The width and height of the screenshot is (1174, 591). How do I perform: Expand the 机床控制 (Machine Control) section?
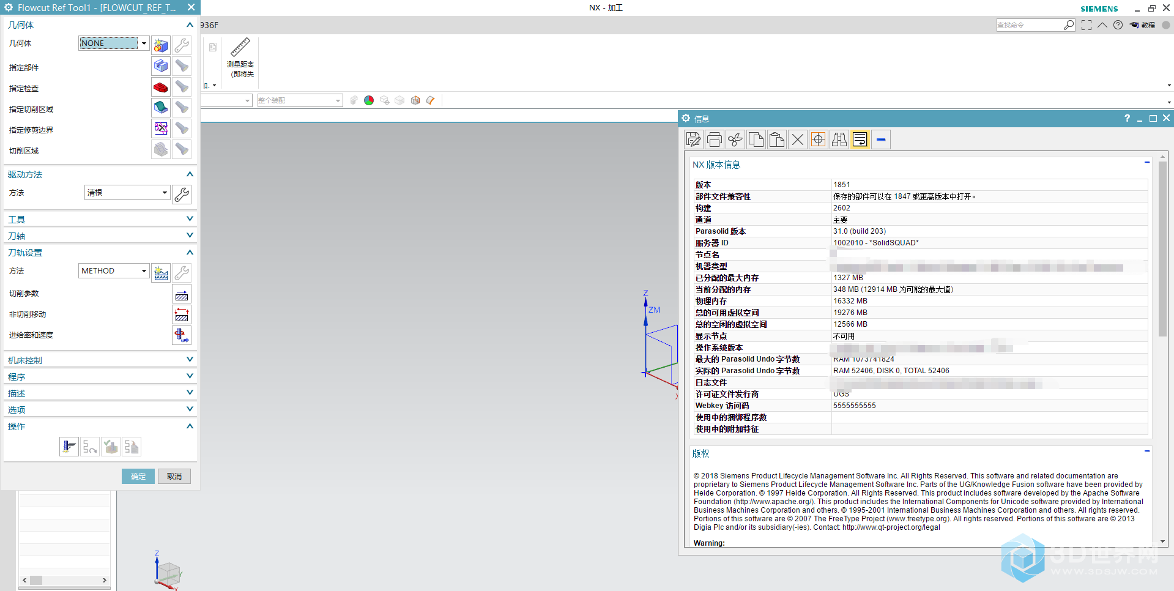190,360
